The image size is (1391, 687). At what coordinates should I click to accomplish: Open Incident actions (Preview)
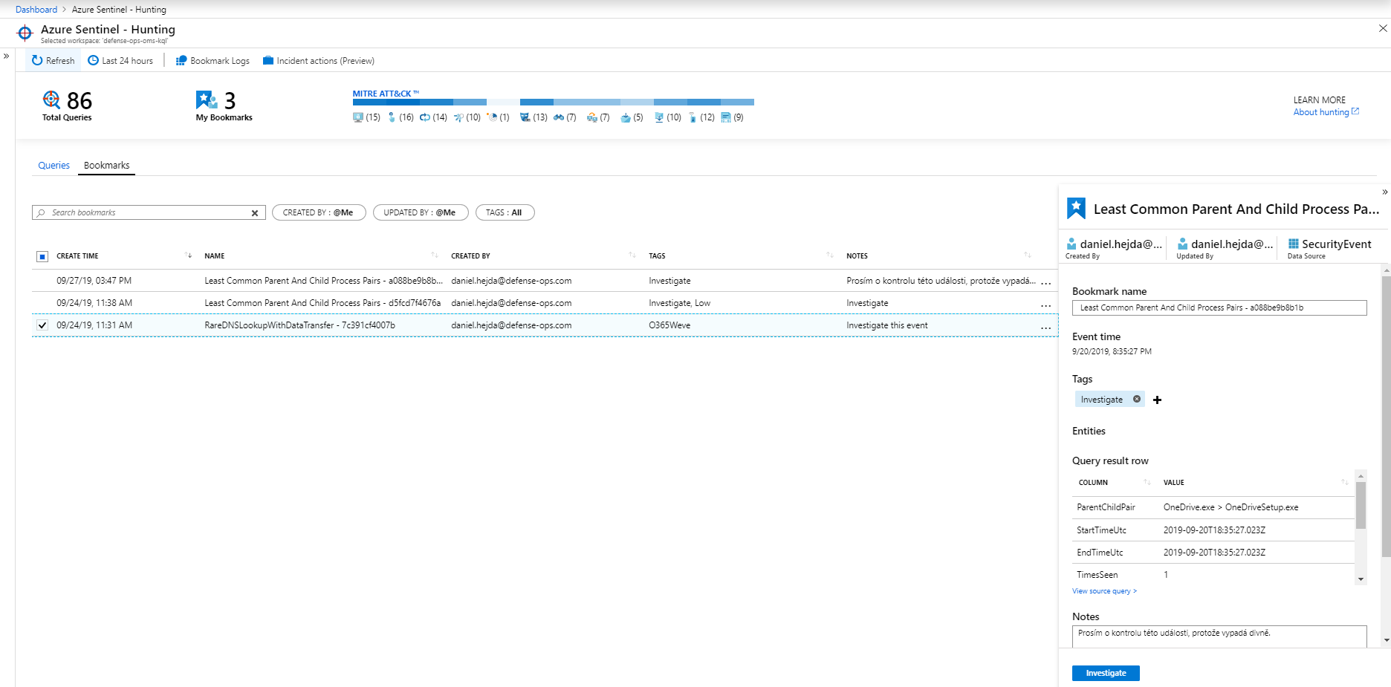(319, 61)
